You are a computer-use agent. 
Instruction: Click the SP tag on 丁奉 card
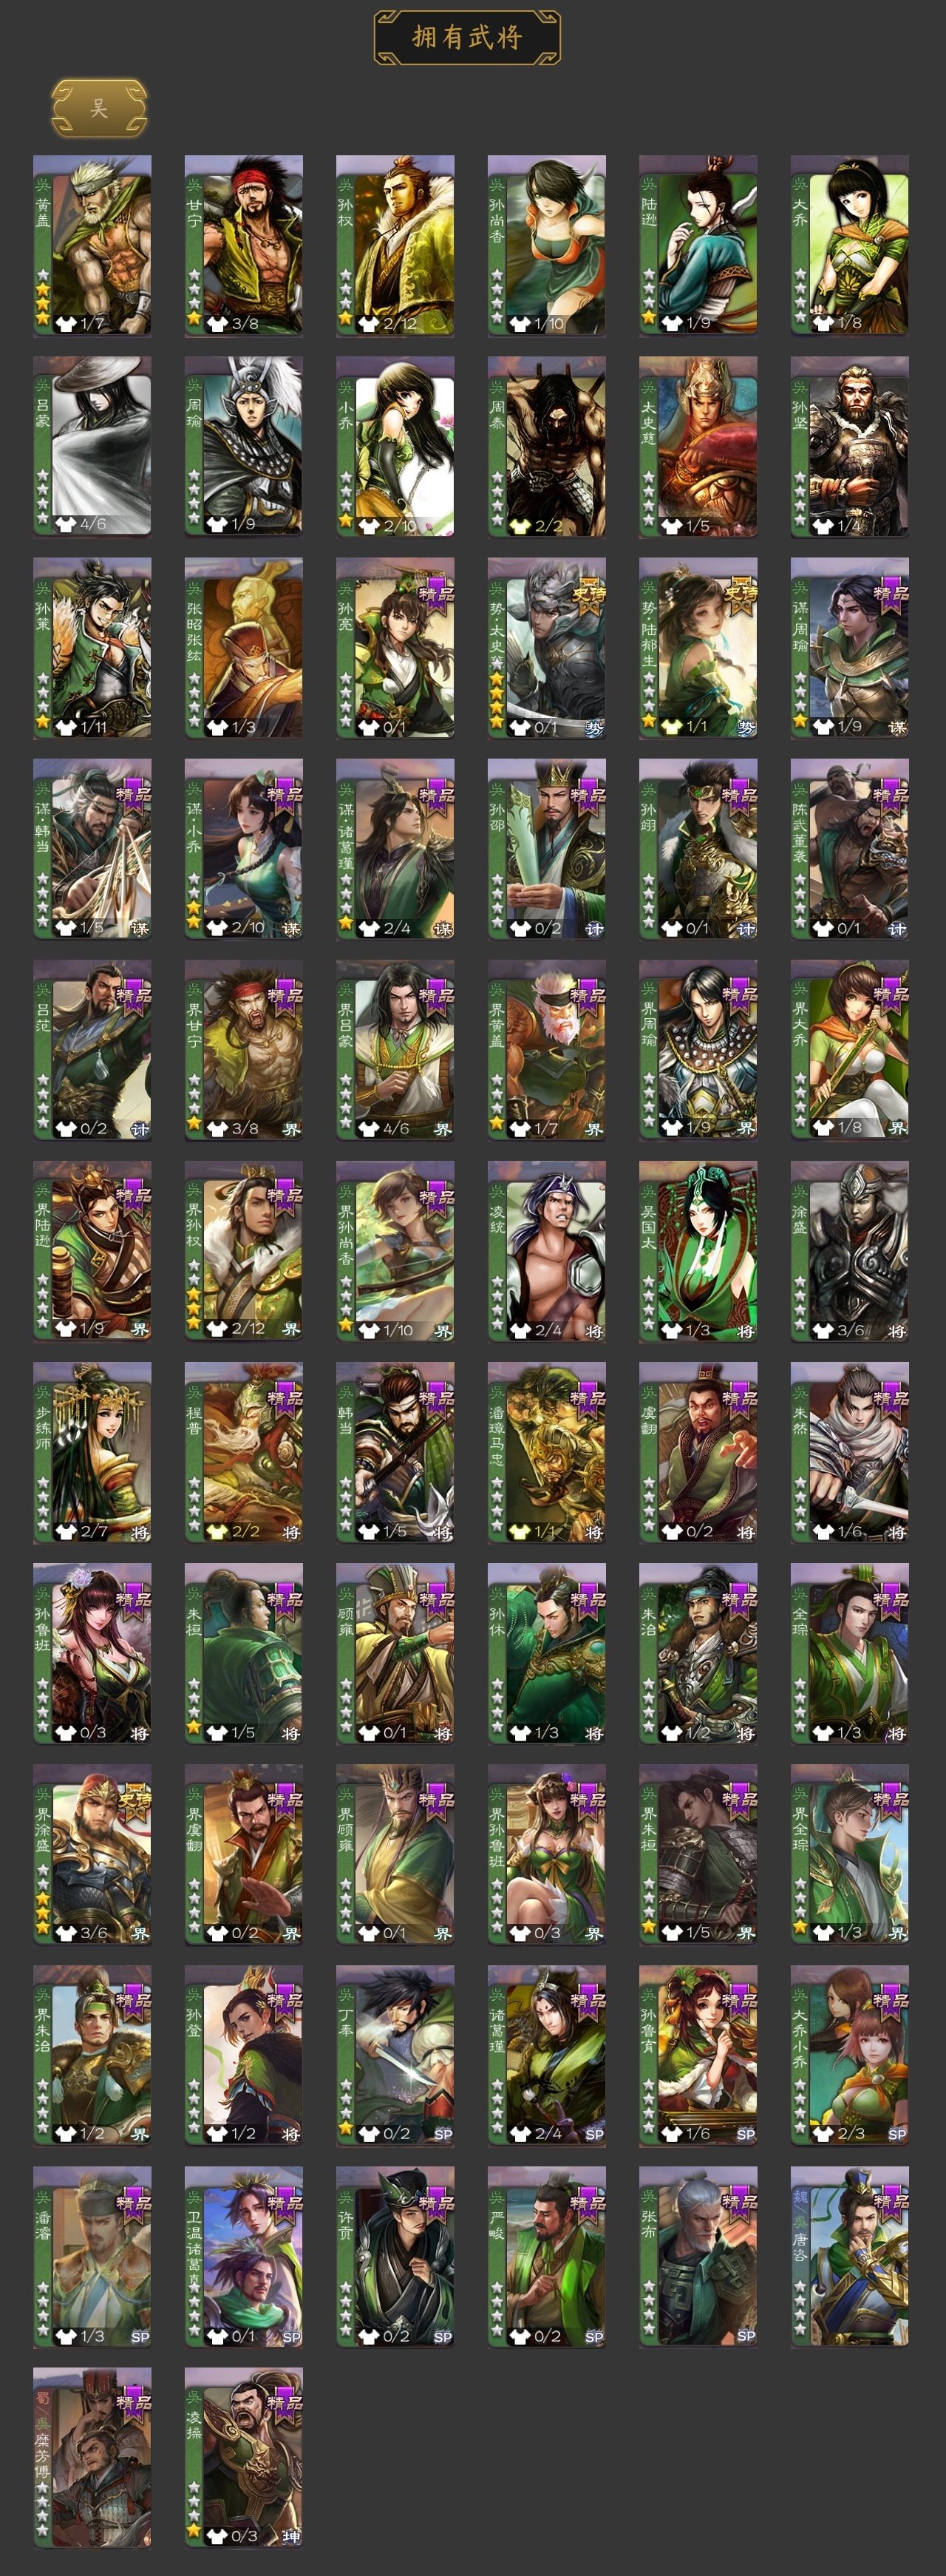coord(443,2134)
